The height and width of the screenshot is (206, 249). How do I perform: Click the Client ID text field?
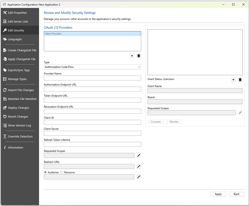[x=92, y=122]
